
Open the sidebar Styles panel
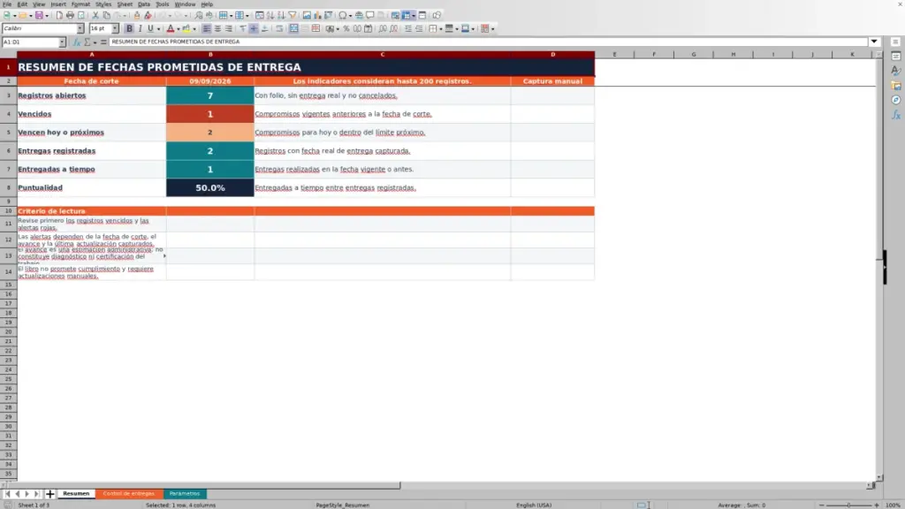click(x=896, y=71)
